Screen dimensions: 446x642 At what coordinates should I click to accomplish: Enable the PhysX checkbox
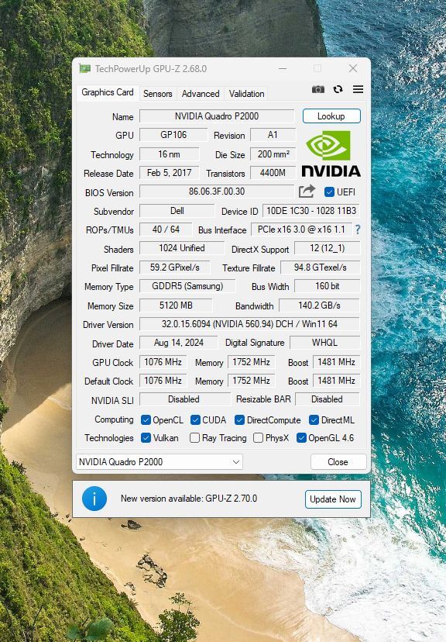[258, 438]
